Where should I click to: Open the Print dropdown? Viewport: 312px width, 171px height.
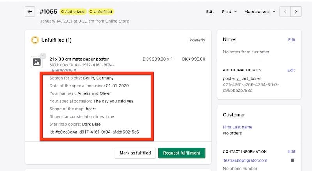(x=229, y=12)
